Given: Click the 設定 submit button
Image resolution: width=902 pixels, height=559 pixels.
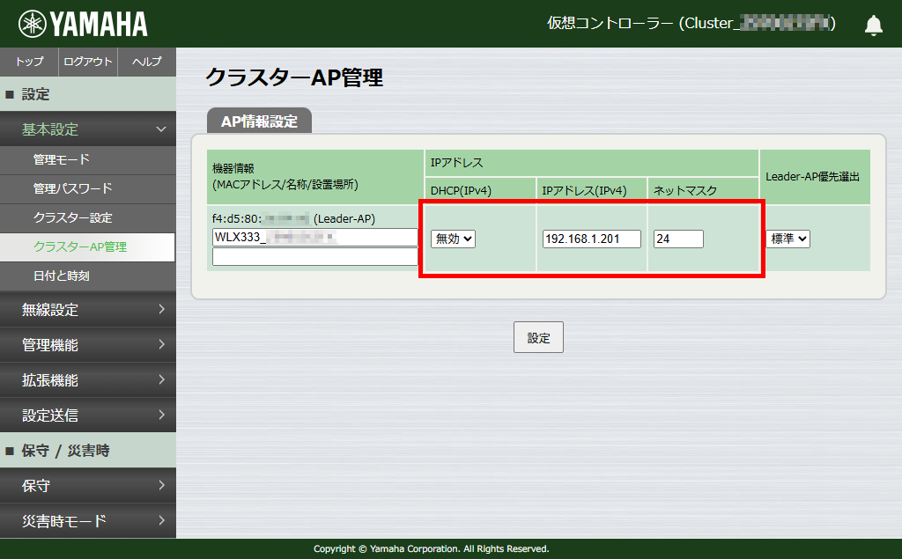Looking at the screenshot, I should click(538, 337).
